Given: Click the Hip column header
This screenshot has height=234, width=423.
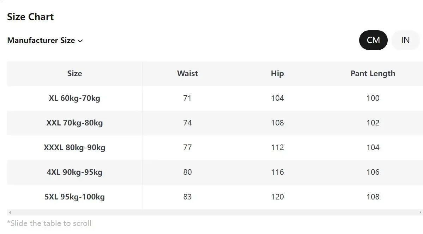Looking at the screenshot, I should click(x=277, y=74).
